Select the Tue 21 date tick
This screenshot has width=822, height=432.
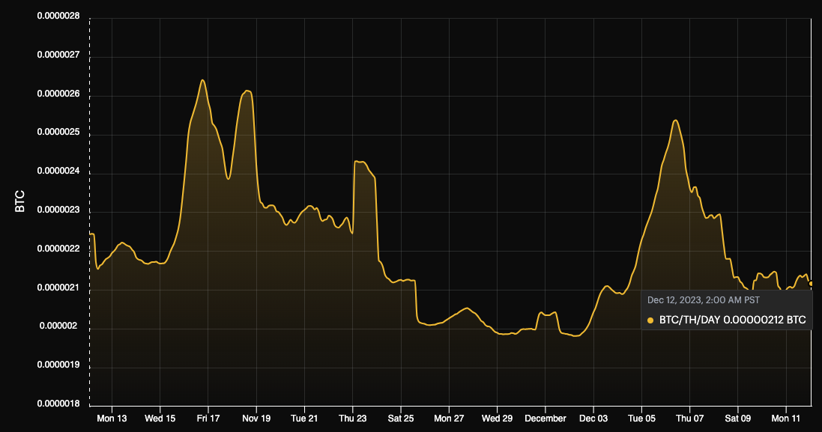coord(304,419)
